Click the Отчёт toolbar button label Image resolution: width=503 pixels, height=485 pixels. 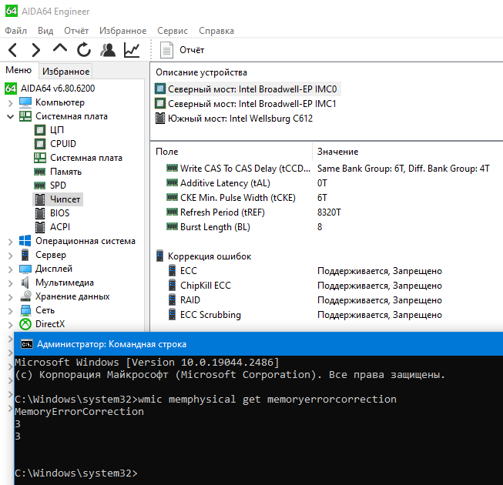(192, 50)
